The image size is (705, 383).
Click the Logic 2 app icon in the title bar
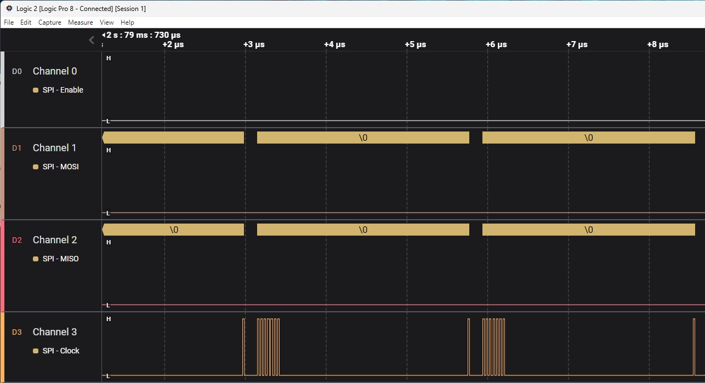pos(8,8)
